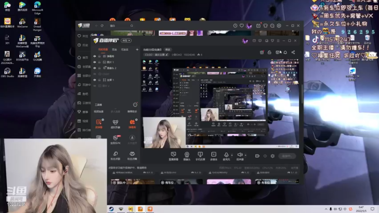Click the 修改 button beside stream title
379x213 pixels.
(168, 50)
